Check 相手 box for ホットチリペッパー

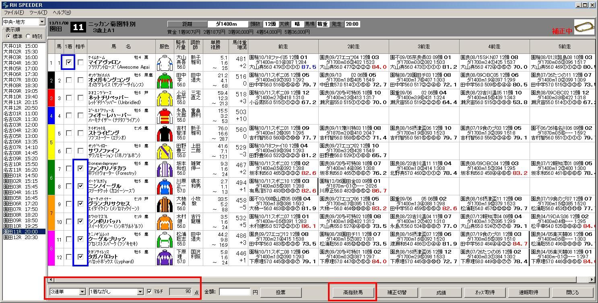[80, 98]
